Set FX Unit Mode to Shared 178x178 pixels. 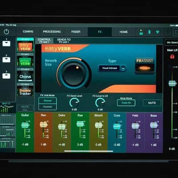click(48, 101)
